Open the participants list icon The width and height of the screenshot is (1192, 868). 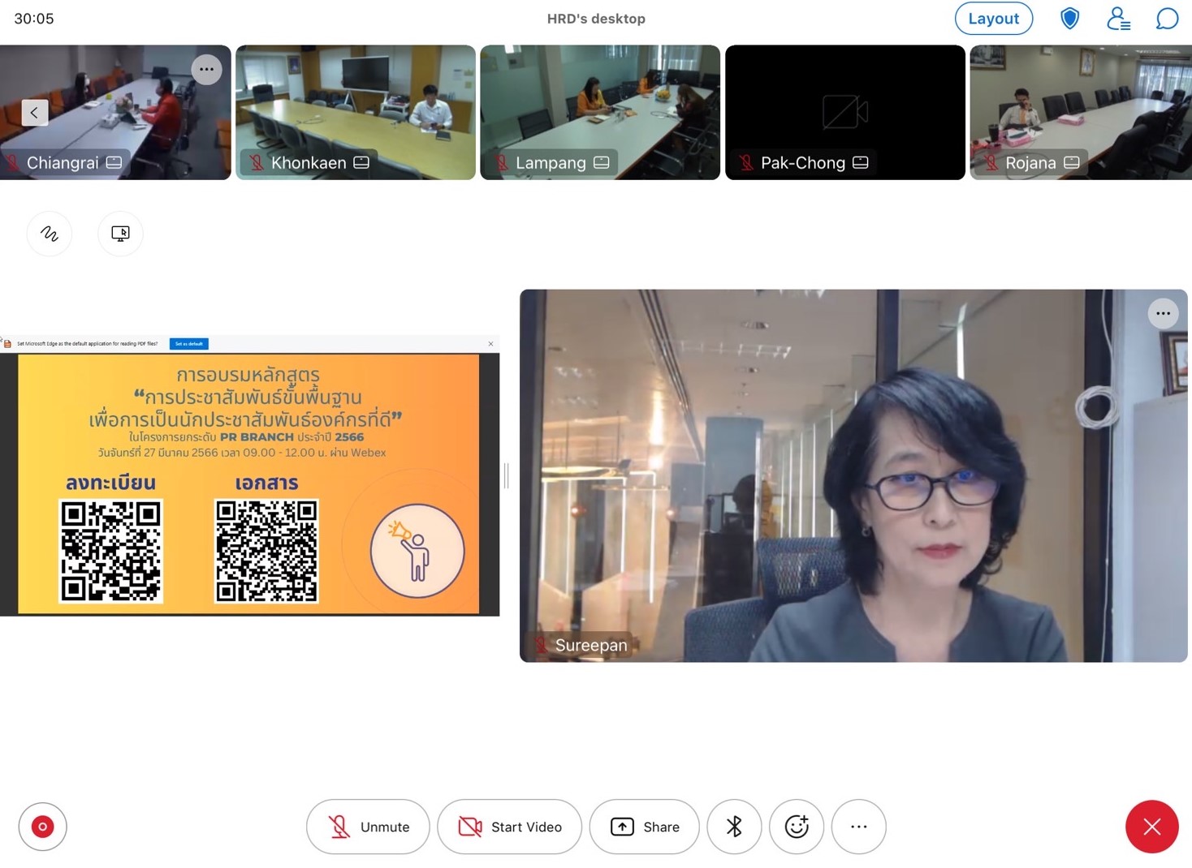point(1118,18)
